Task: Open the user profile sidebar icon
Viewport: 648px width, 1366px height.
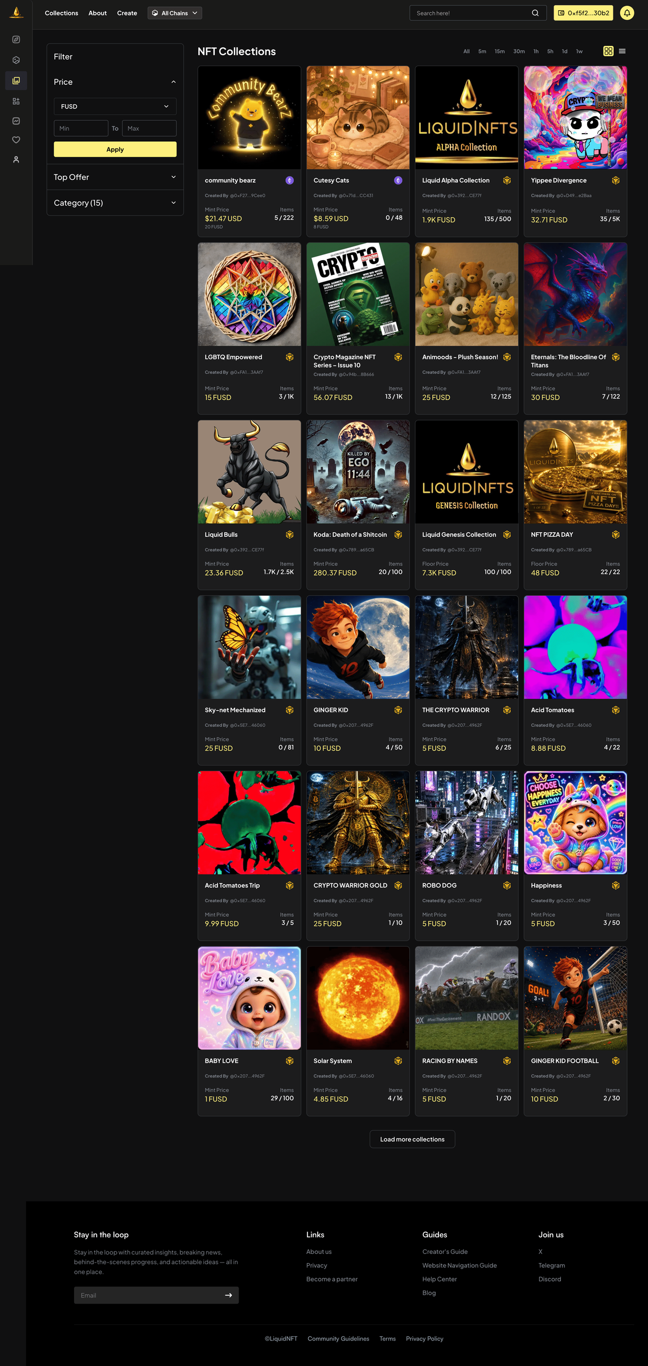Action: (16, 160)
